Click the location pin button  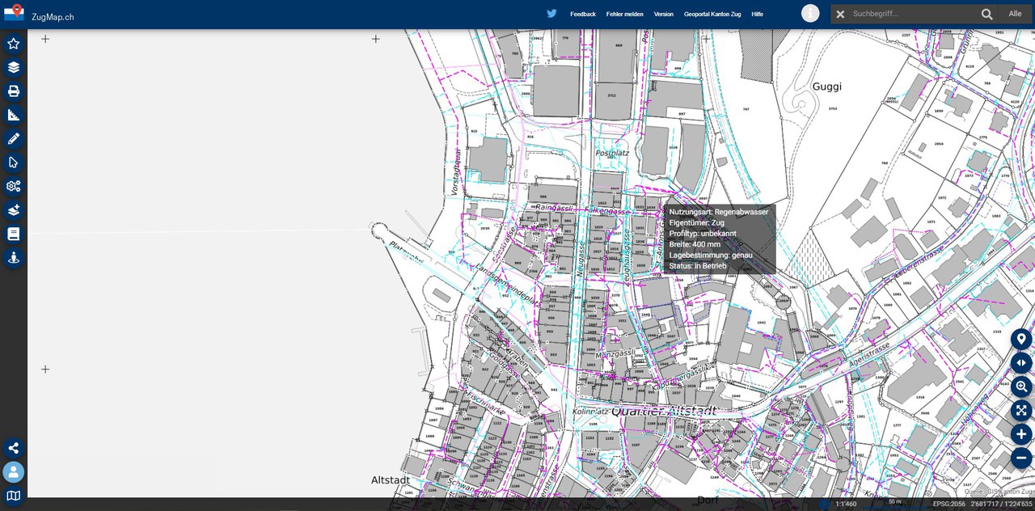[x=1021, y=340]
